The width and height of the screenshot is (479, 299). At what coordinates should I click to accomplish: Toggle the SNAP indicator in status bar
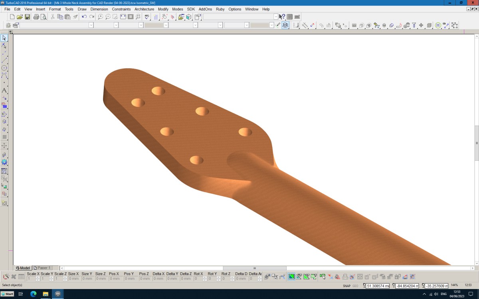346,286
